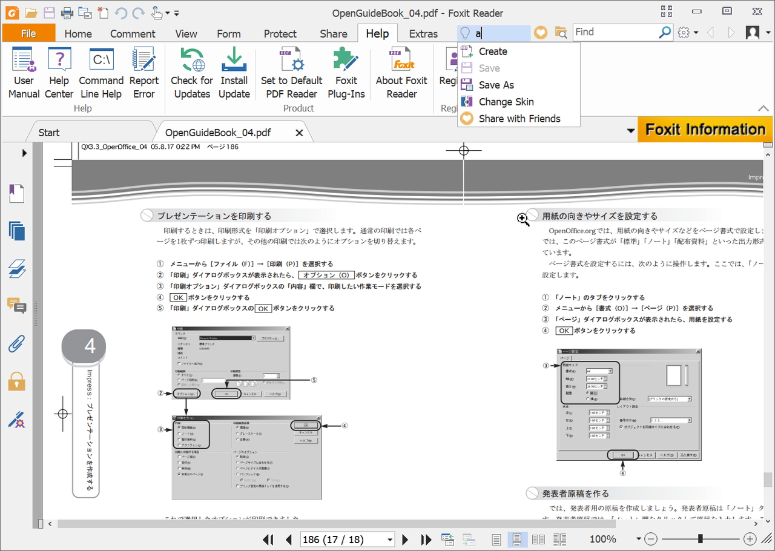Set Foxit as Default PDF Reader

[292, 73]
